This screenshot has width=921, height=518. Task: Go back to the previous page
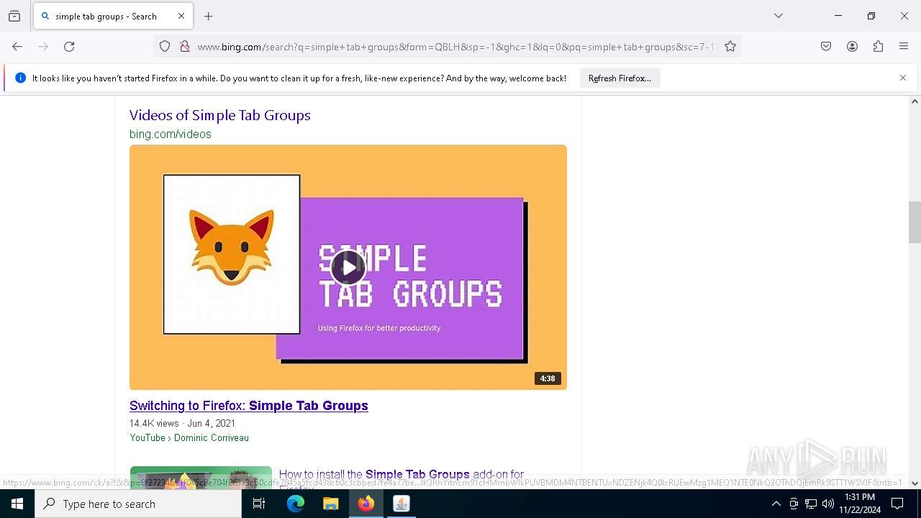17,47
